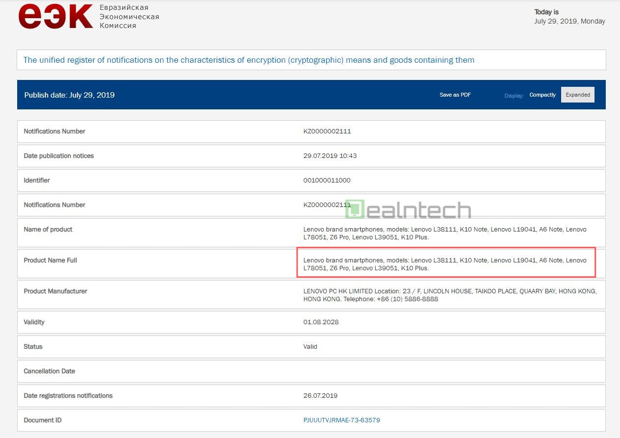Image resolution: width=620 pixels, height=438 pixels.
Task: Switch display to Compactly
Action: (x=542, y=95)
